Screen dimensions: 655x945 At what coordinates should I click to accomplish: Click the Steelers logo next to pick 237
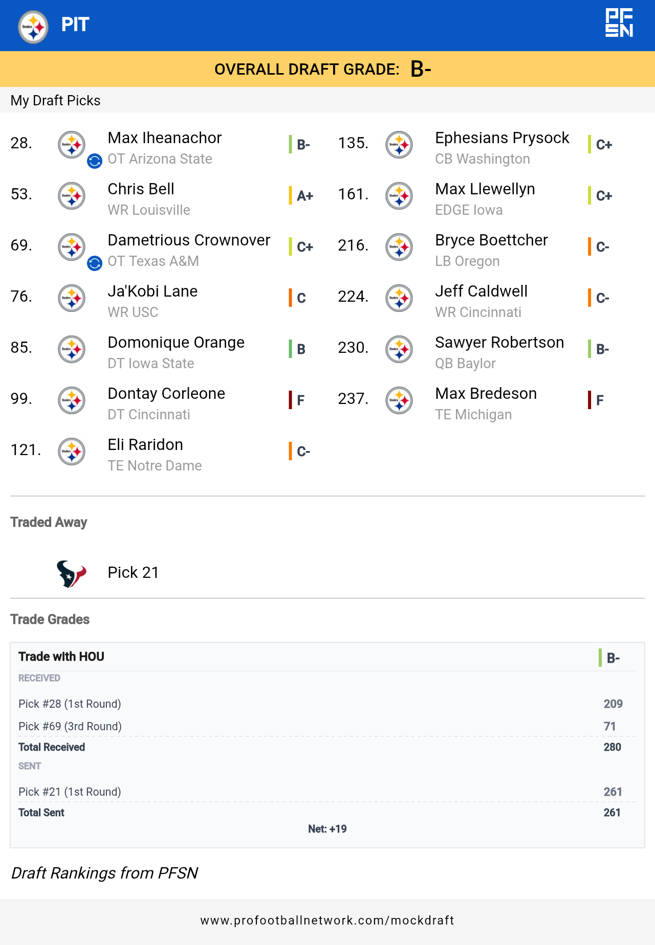click(399, 400)
